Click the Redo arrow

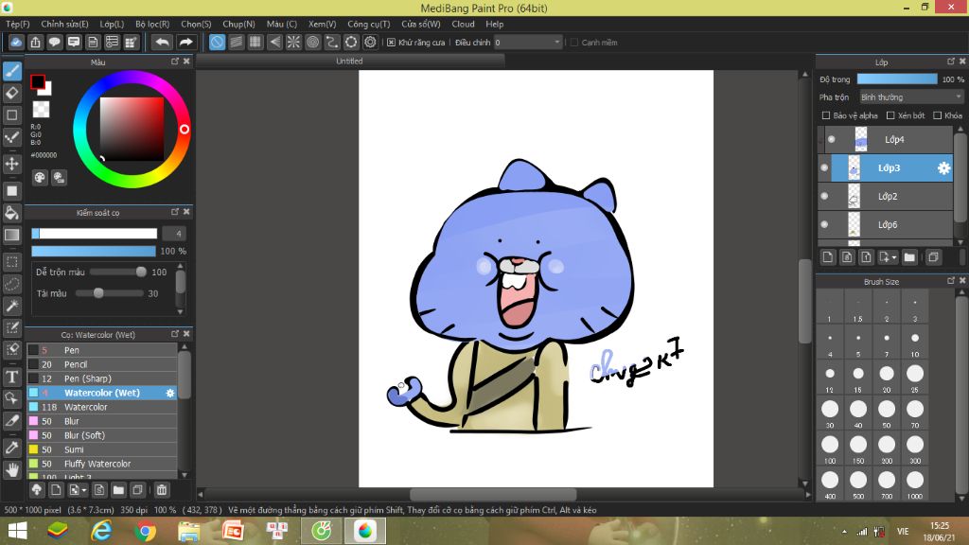click(x=185, y=42)
